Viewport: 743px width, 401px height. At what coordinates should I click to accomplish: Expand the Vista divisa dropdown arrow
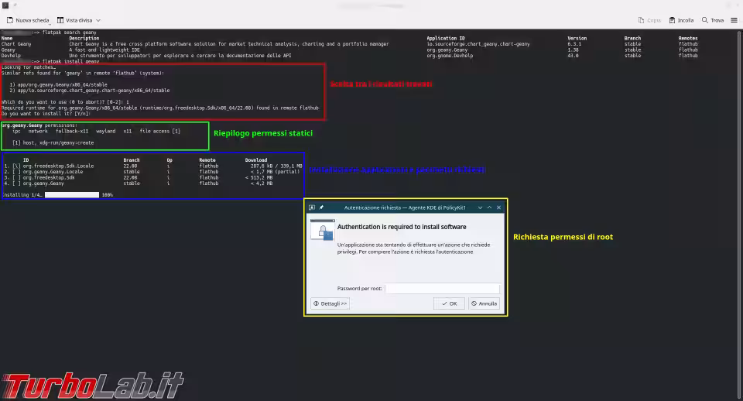tap(98, 20)
